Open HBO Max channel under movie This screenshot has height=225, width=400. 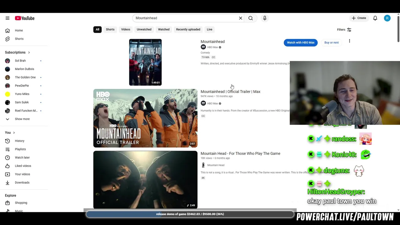[x=212, y=47]
